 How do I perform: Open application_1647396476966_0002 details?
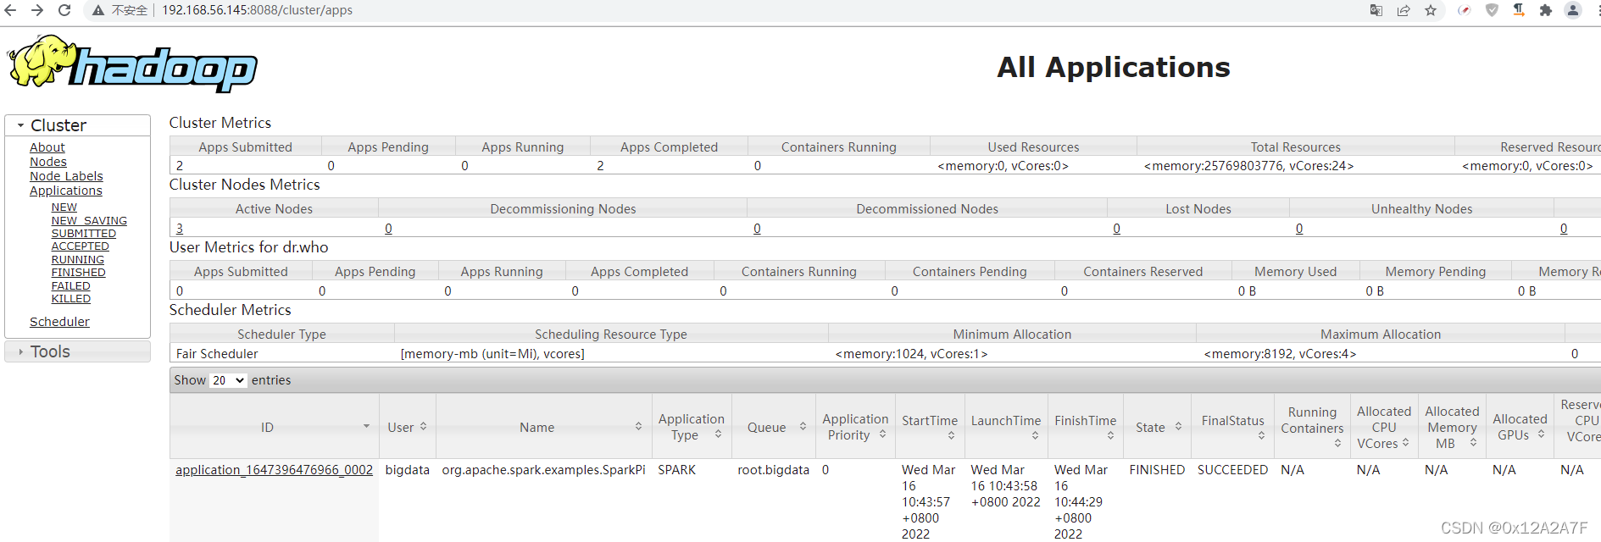(274, 470)
